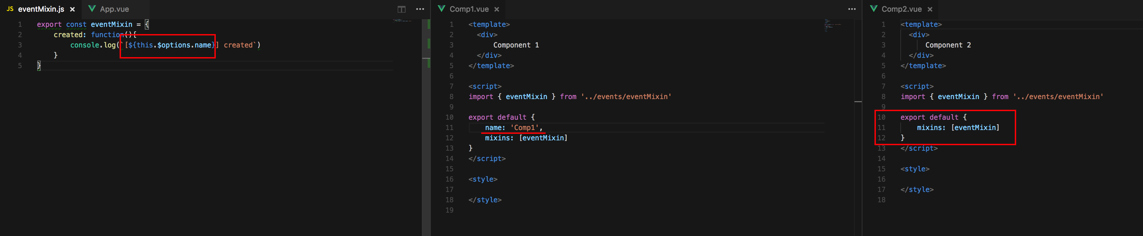1143x236 pixels.
Task: Click 'Component 2' text in Comp2.vue
Action: coord(948,45)
